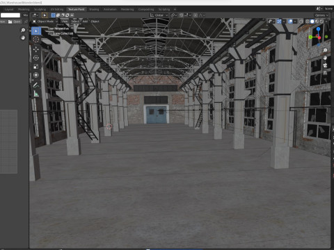This screenshot has height=250, width=334.
Task: Click the image editor pan hand icon
Action: click(23, 37)
